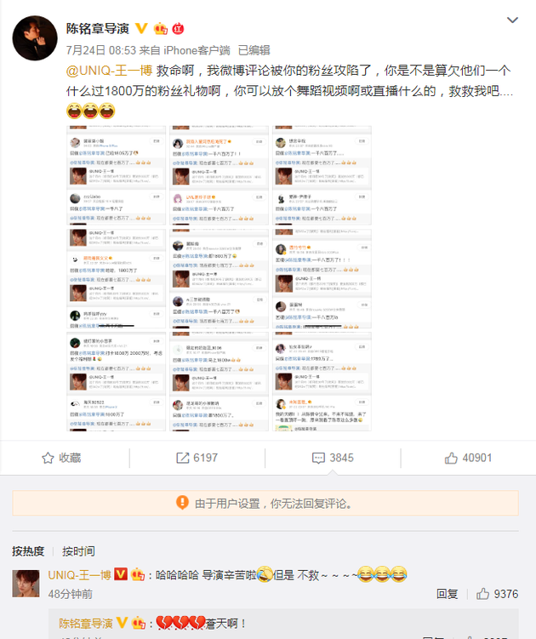Favorite the post with the 收藏 star
The width and height of the screenshot is (536, 639).
pyautogui.click(x=61, y=458)
